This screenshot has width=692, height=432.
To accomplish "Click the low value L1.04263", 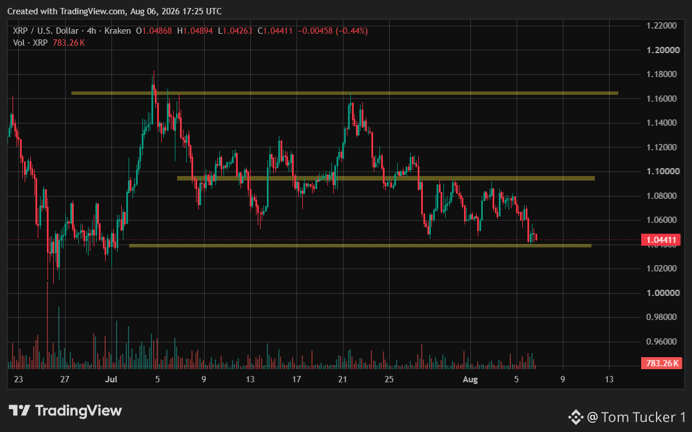I will [x=236, y=30].
